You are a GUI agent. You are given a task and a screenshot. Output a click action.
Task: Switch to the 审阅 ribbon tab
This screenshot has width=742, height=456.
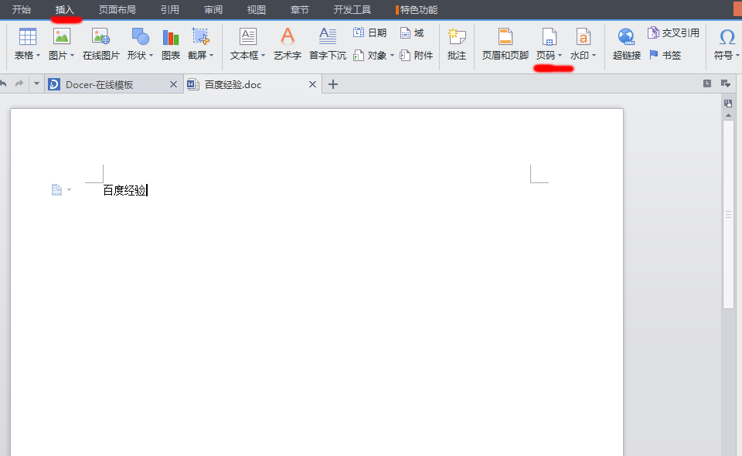[x=213, y=9]
